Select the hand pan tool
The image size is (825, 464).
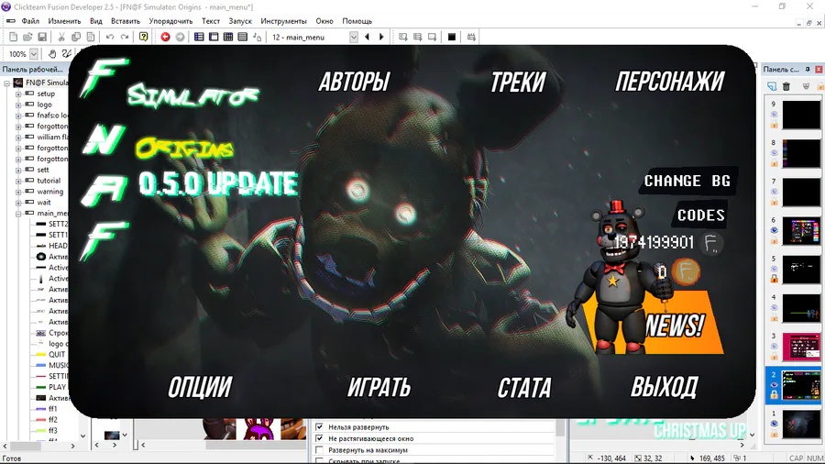click(52, 54)
